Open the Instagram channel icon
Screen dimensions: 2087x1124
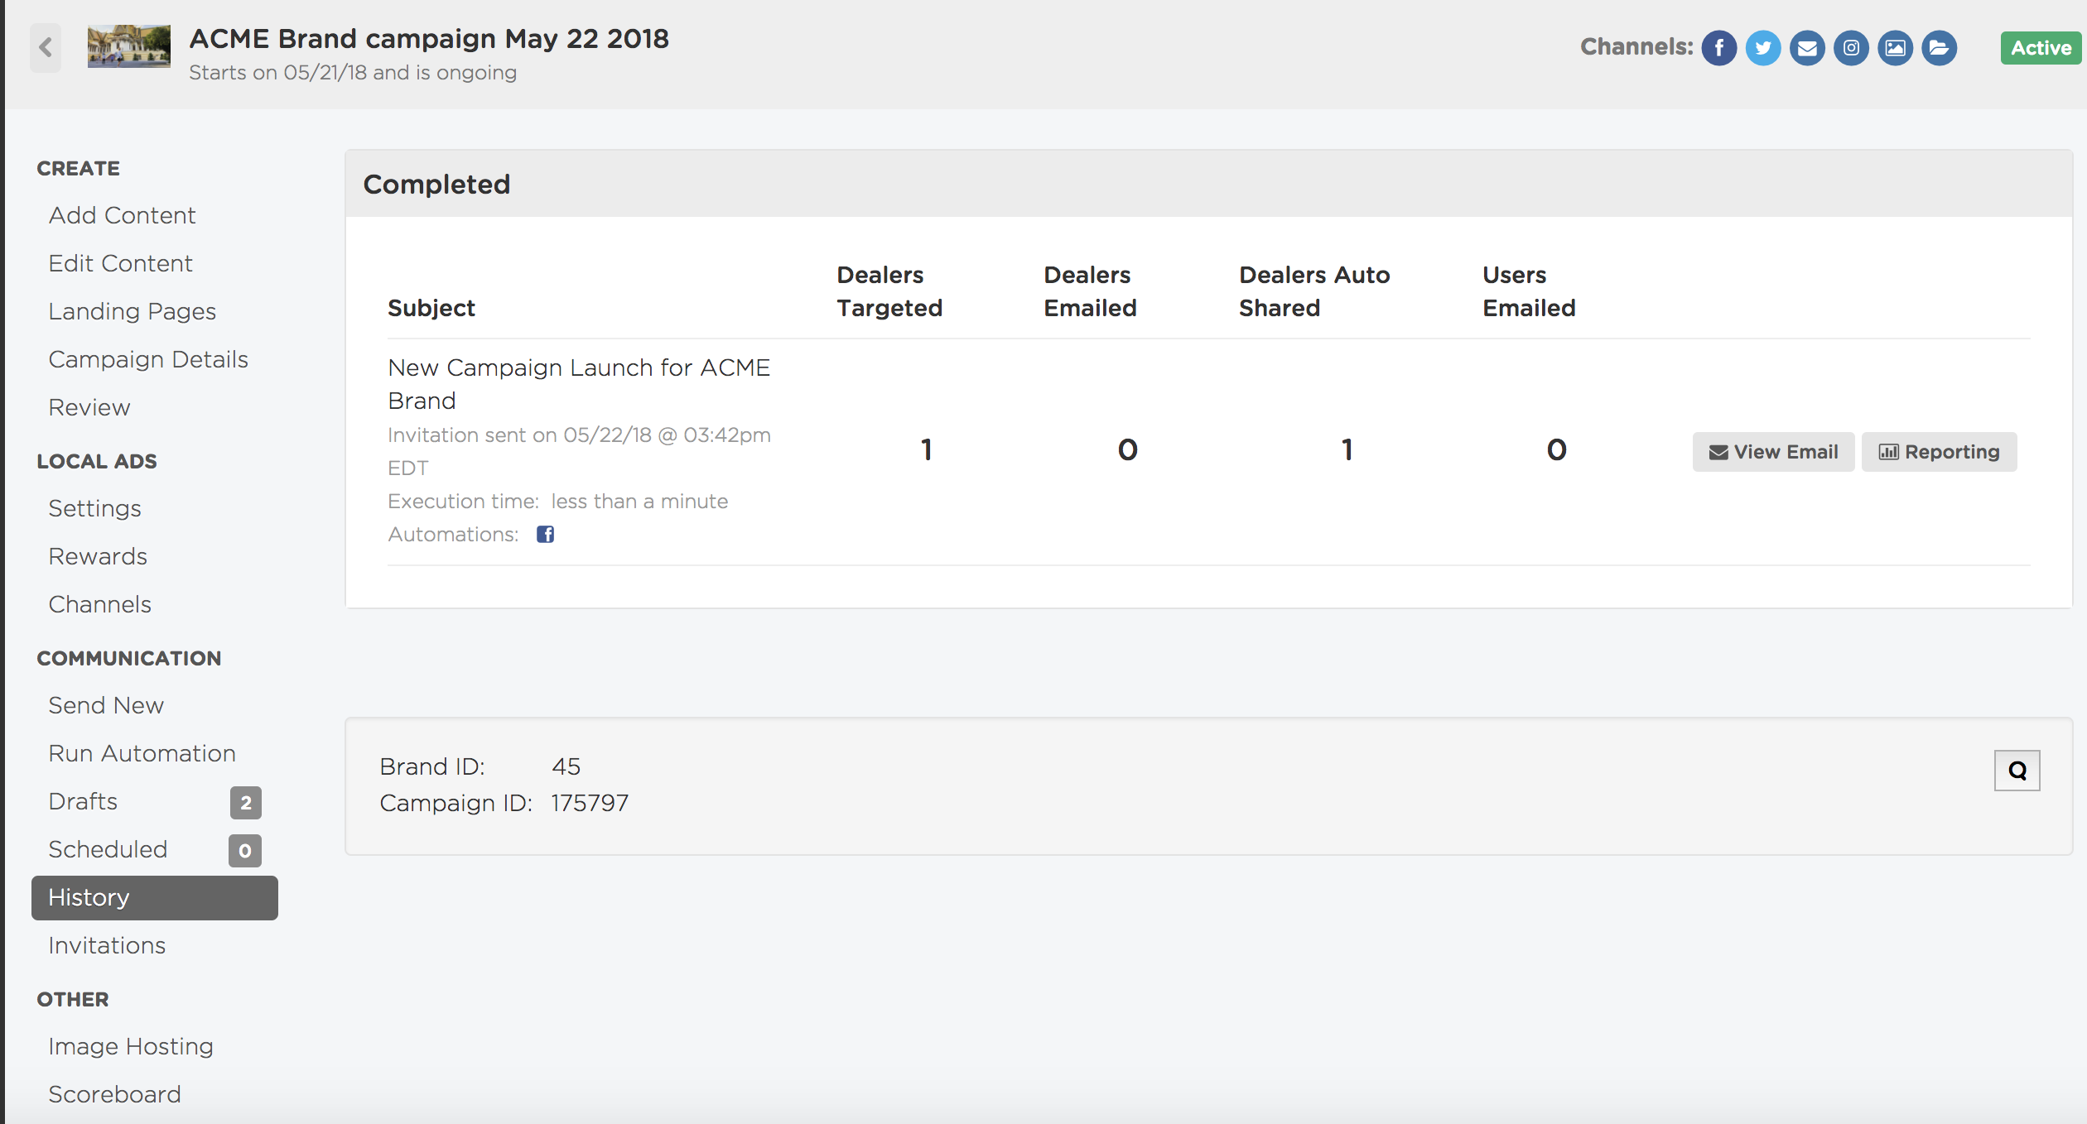[1851, 48]
